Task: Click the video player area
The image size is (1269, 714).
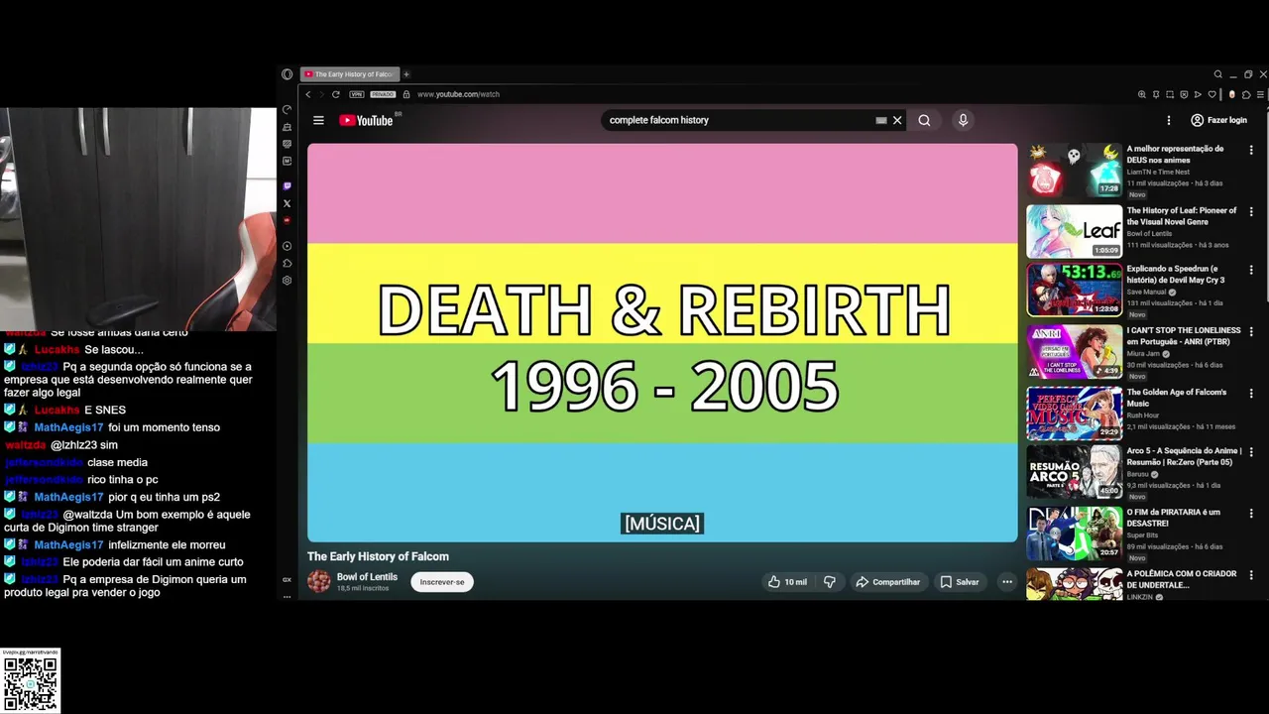Action: (x=662, y=343)
